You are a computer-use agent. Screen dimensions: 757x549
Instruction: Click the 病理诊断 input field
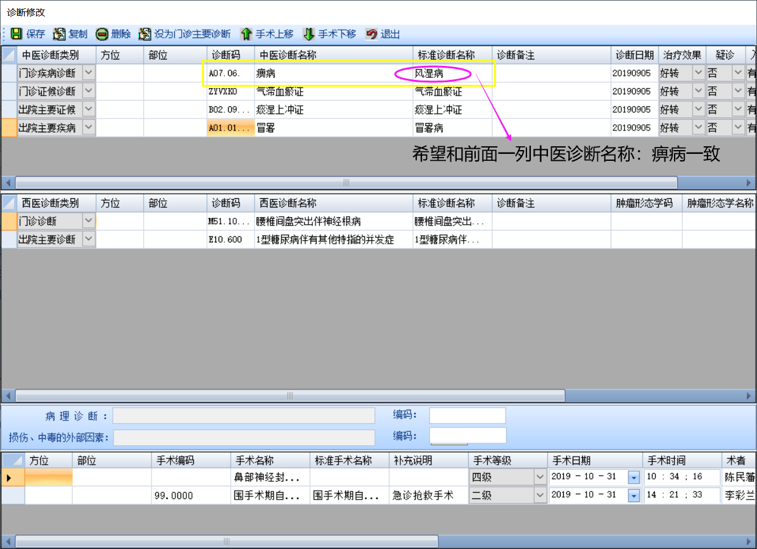tap(244, 416)
